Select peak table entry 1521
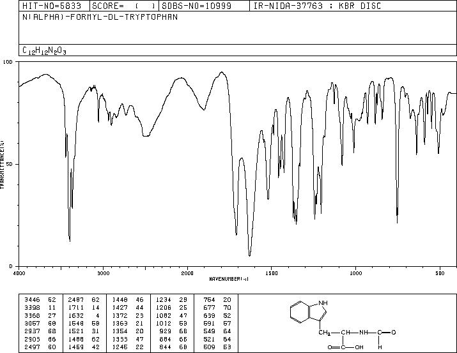 [x=76, y=331]
